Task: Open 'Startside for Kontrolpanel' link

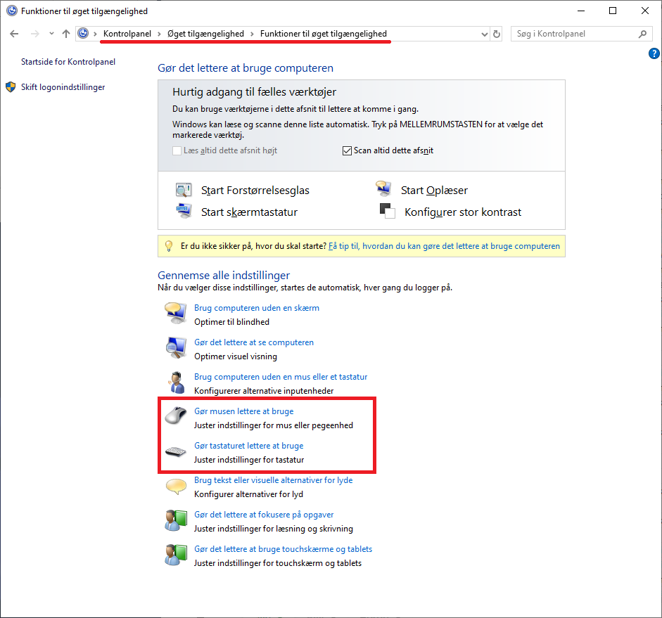Action: pyautogui.click(x=68, y=62)
